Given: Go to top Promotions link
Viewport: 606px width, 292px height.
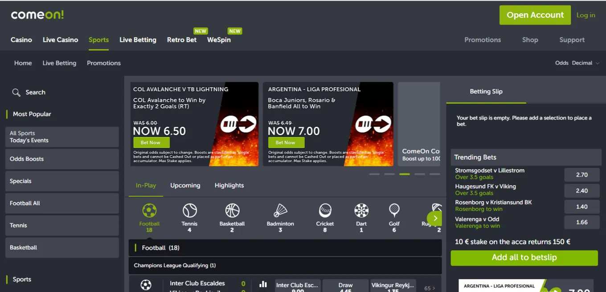Looking at the screenshot, I should (483, 40).
